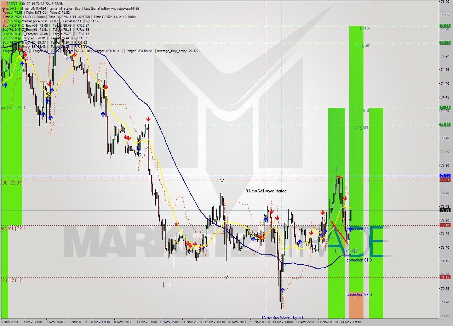Click the '12 Nov 18:30' time label
The image size is (453, 326).
tap(237, 322)
